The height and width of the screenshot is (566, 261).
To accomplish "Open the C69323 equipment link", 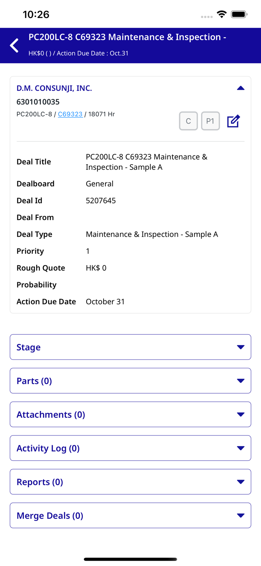I will point(70,114).
